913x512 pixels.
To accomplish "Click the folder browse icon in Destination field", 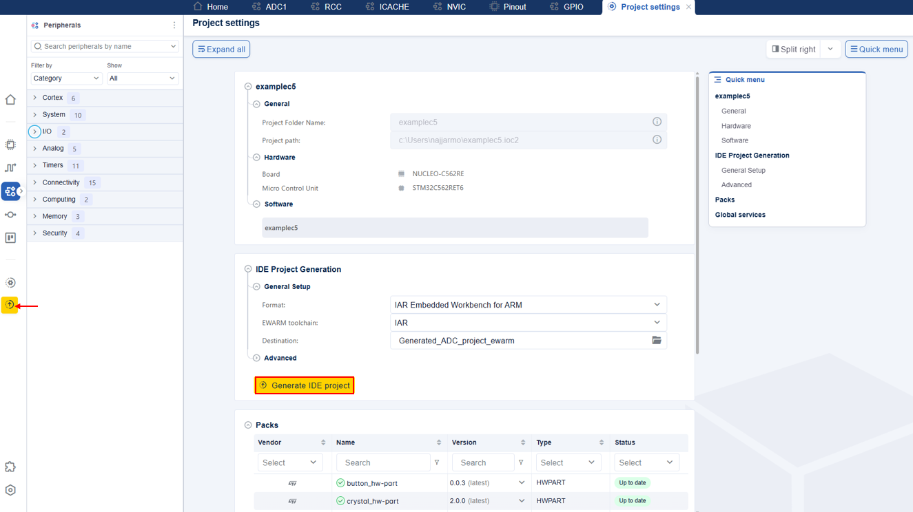I will (x=657, y=341).
